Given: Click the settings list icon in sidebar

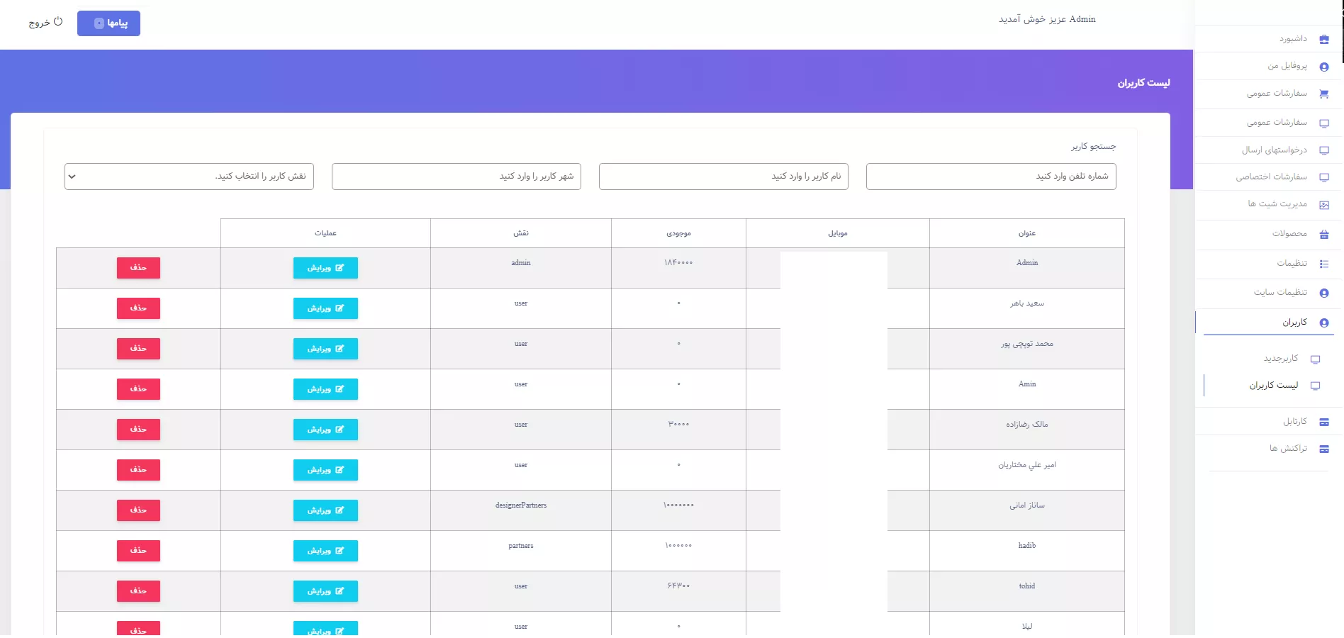Looking at the screenshot, I should tap(1323, 264).
